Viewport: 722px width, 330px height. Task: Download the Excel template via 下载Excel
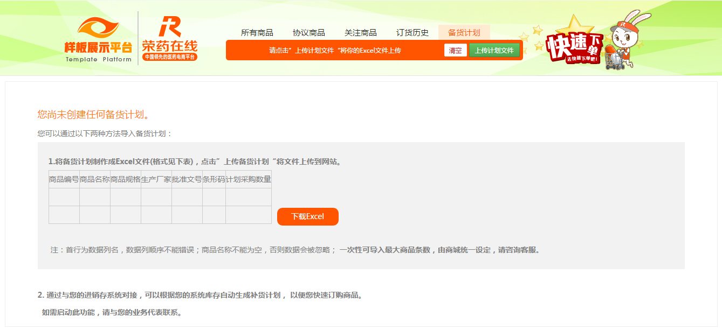point(307,216)
